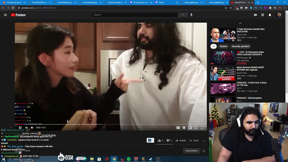This screenshot has width=288, height=162.
Task: Click the address bar URL
Action: click(38, 8)
